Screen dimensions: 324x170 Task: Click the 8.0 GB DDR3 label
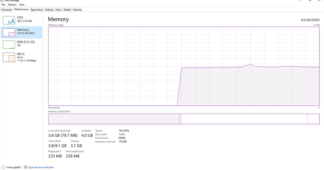click(310, 20)
